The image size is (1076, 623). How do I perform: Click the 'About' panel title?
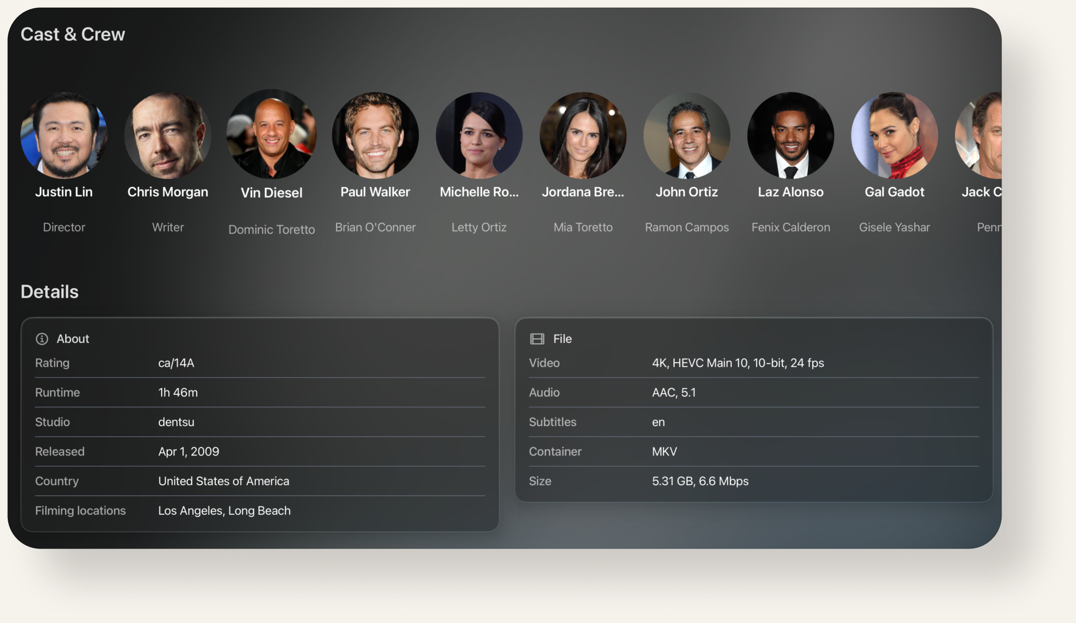click(x=73, y=339)
